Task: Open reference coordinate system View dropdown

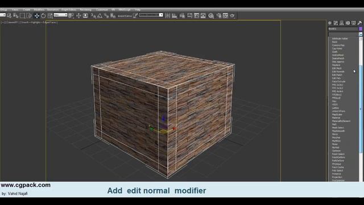Action: 60,15
